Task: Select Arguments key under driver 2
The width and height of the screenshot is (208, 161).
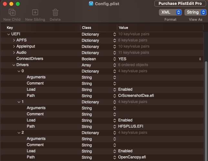Action: tap(36, 139)
